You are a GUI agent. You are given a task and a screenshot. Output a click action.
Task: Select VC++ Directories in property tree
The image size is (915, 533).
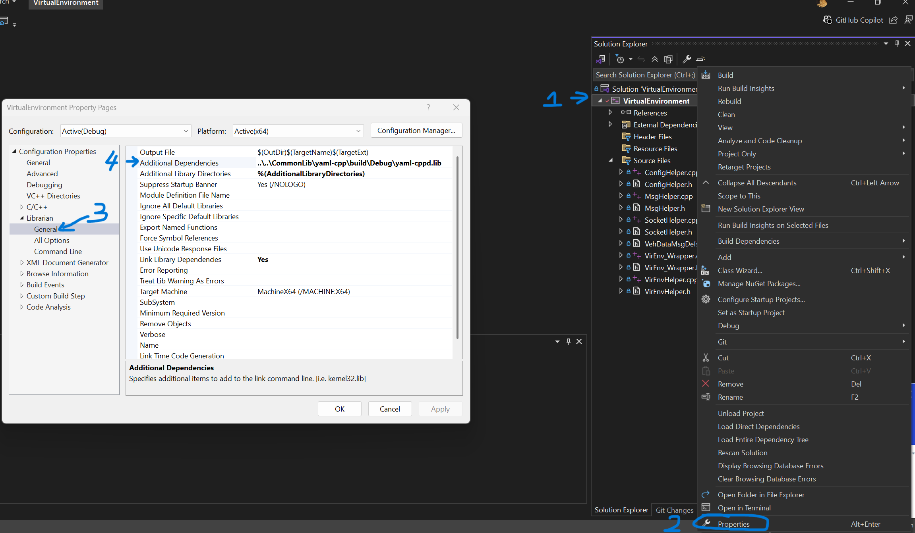click(x=53, y=196)
